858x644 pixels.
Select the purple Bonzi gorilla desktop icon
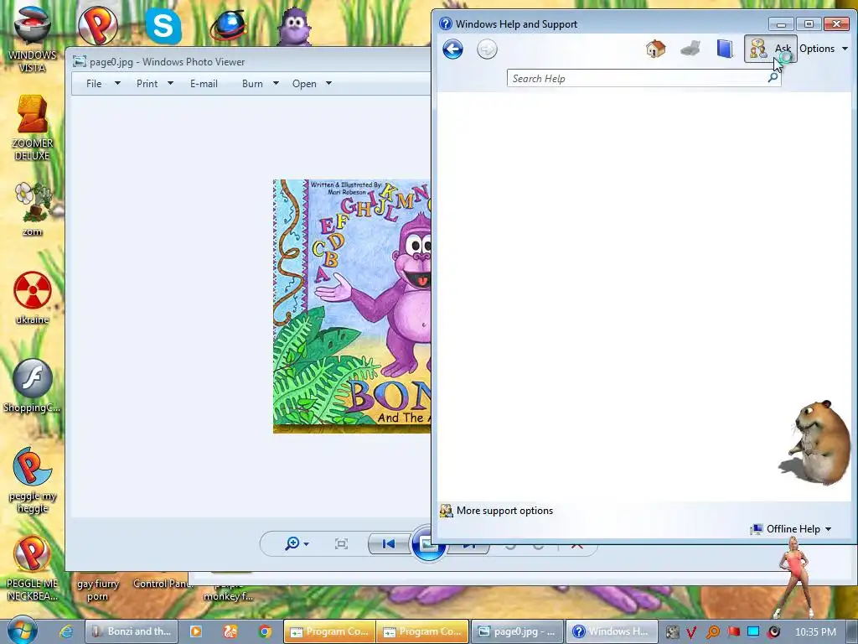[294, 26]
